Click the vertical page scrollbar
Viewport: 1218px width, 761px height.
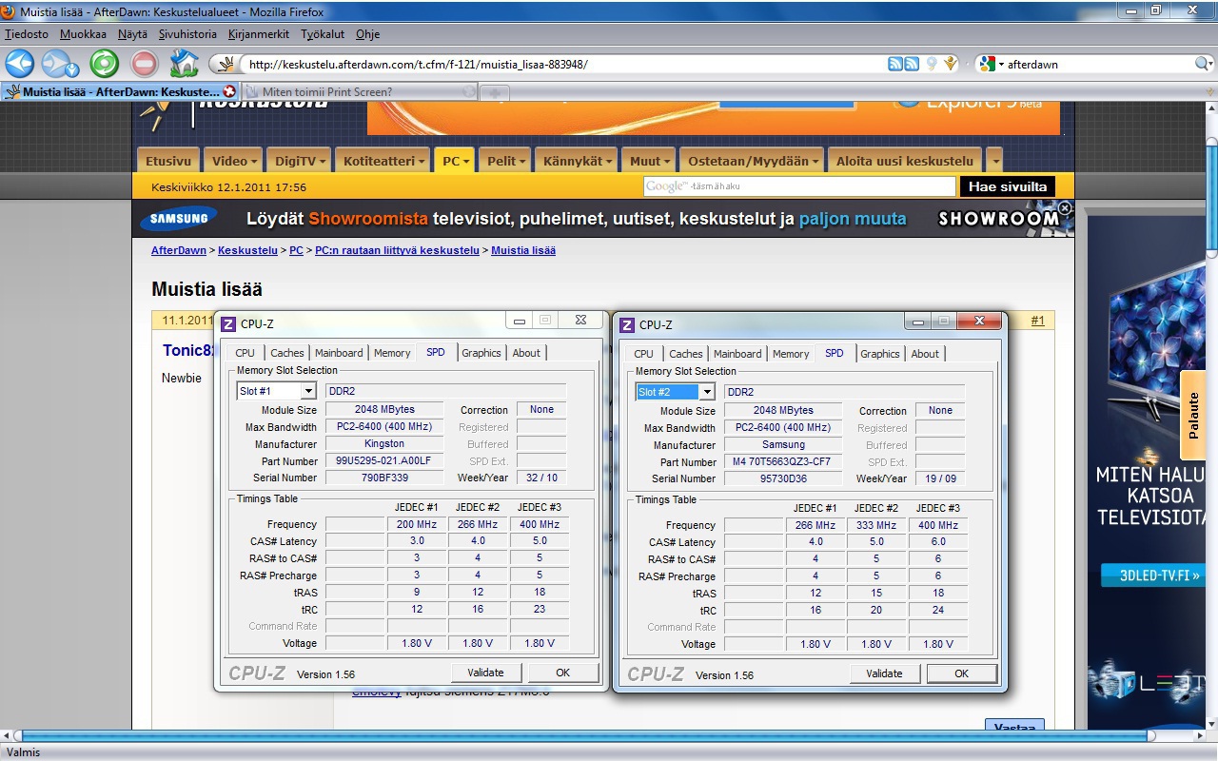[x=1211, y=200]
